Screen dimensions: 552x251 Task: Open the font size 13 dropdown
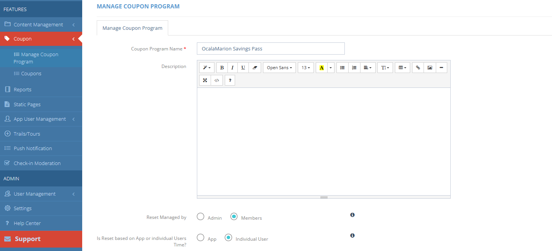(x=306, y=68)
